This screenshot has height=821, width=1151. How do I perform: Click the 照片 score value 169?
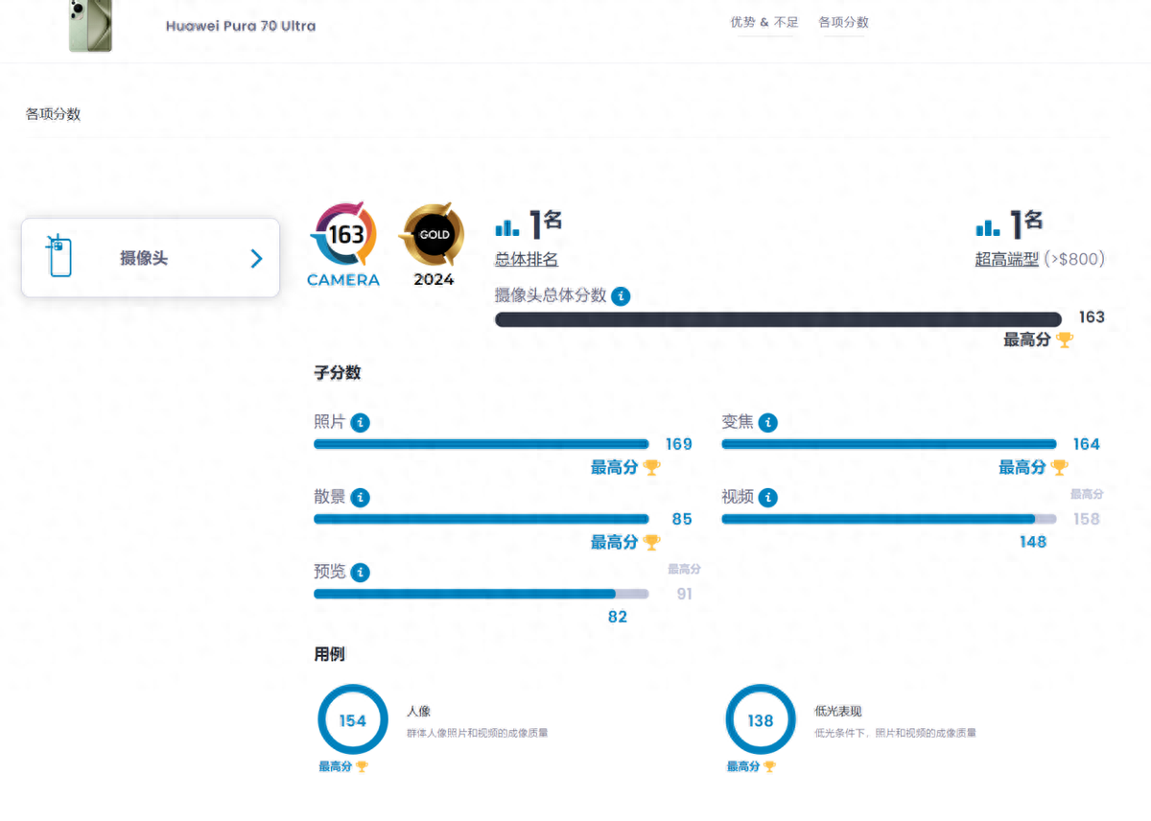coord(679,444)
